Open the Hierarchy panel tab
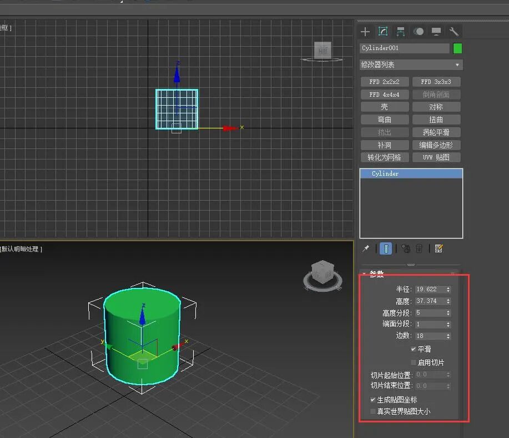The width and height of the screenshot is (509, 438). (x=401, y=32)
